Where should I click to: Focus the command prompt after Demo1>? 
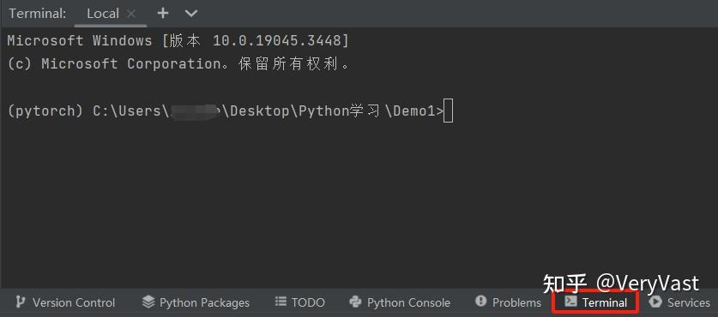(449, 111)
